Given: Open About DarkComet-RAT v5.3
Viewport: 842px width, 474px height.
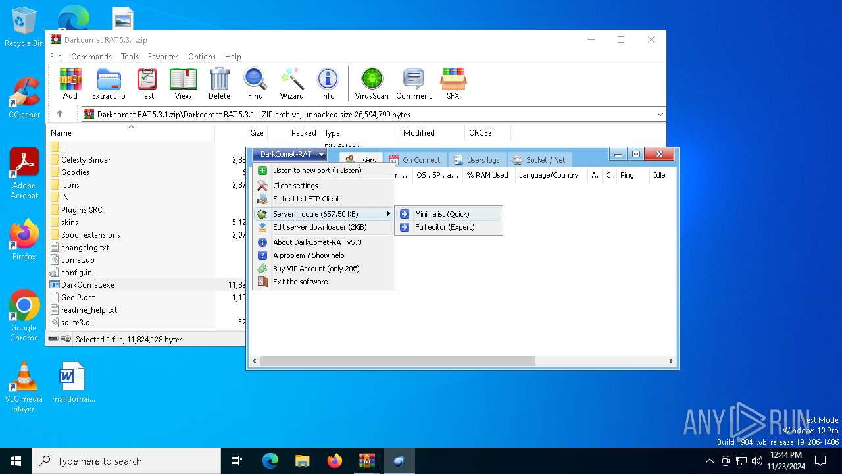Looking at the screenshot, I should point(324,242).
